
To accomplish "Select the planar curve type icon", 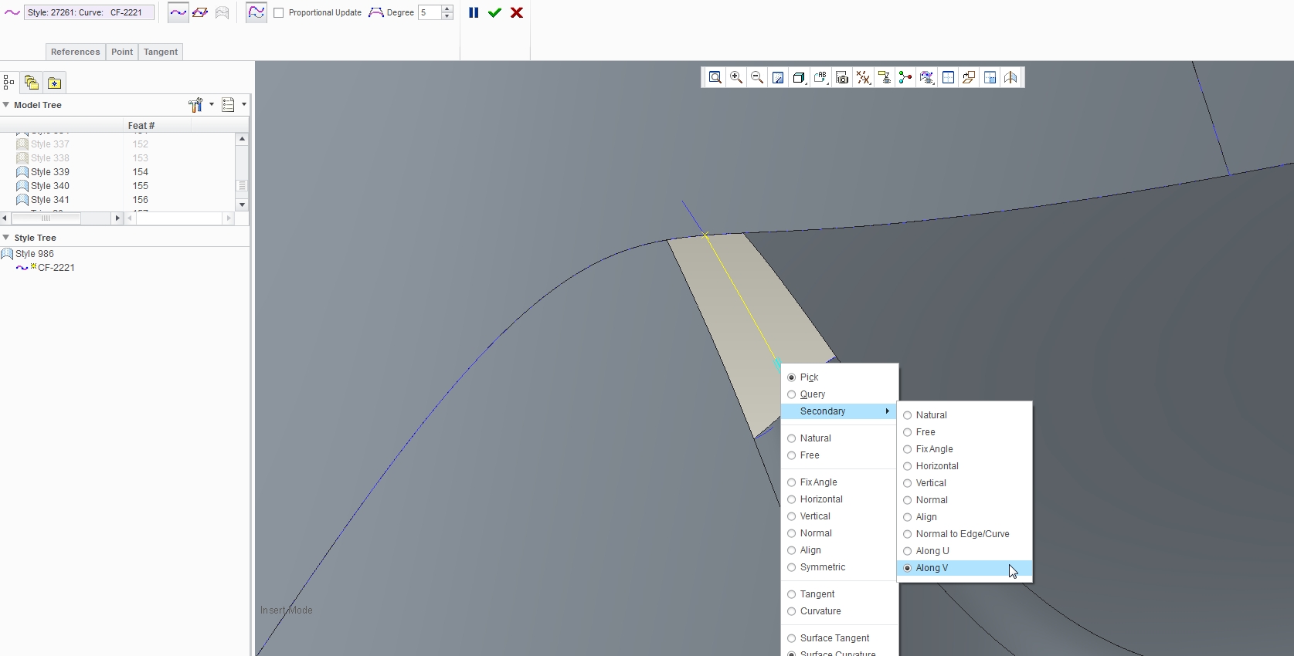I will click(x=200, y=12).
